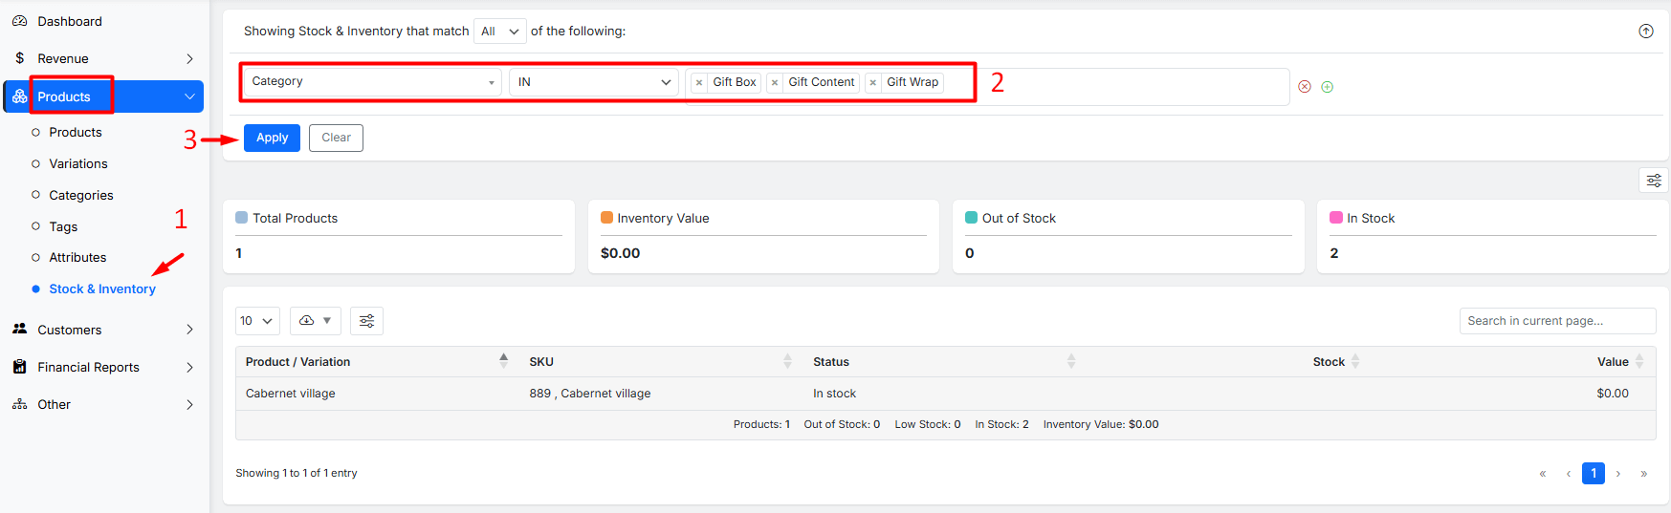Image resolution: width=1671 pixels, height=513 pixels.
Task: Open the Category field dropdown
Action: click(x=372, y=82)
